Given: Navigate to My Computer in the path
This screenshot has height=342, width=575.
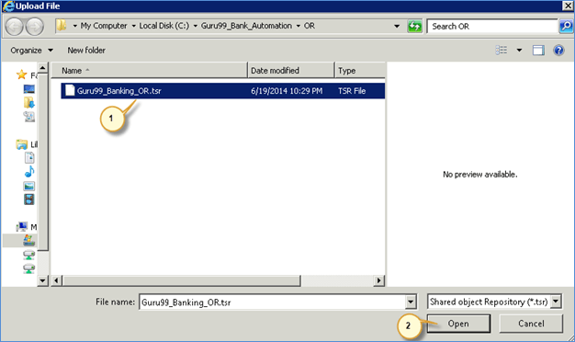Looking at the screenshot, I should click(x=104, y=26).
